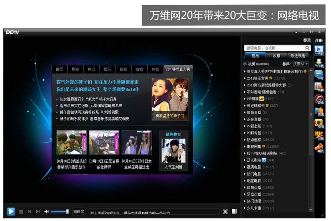The image size is (331, 221).
Task: Click the 彩票 lottery sidebar icon
Action: click(x=319, y=136)
